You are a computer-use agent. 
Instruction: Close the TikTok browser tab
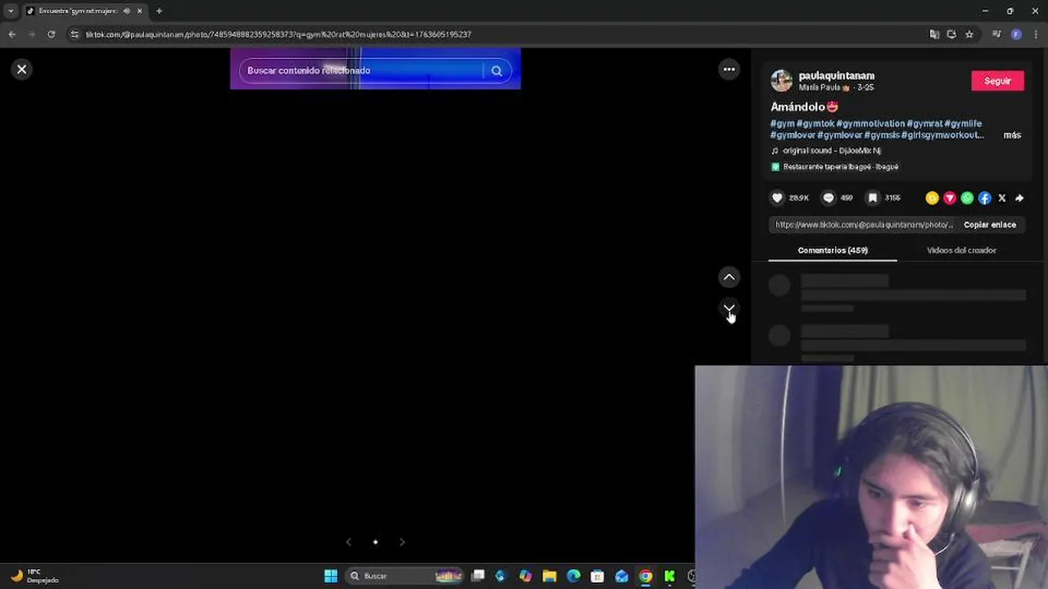(x=139, y=11)
